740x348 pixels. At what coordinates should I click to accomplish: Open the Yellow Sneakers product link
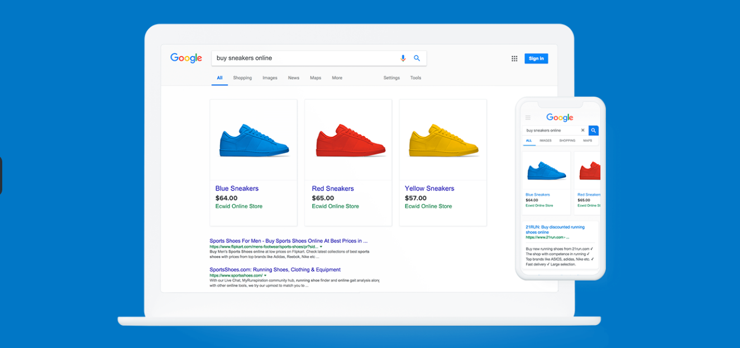pyautogui.click(x=429, y=189)
